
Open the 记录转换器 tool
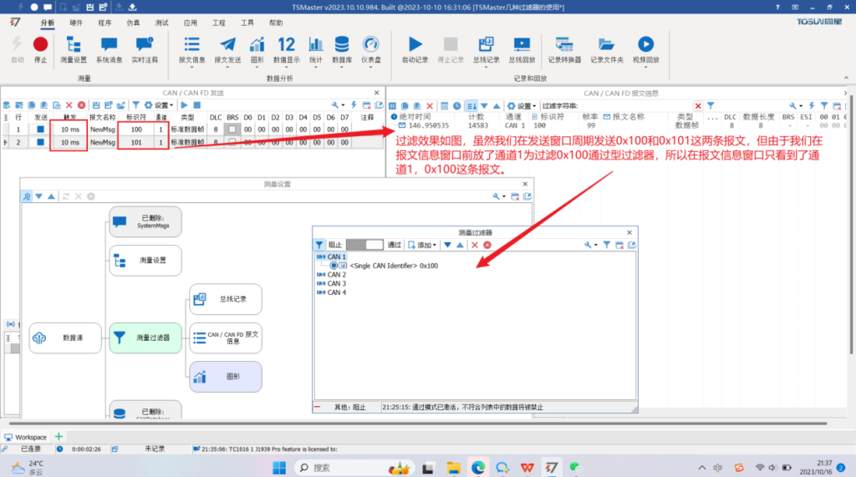tap(564, 47)
